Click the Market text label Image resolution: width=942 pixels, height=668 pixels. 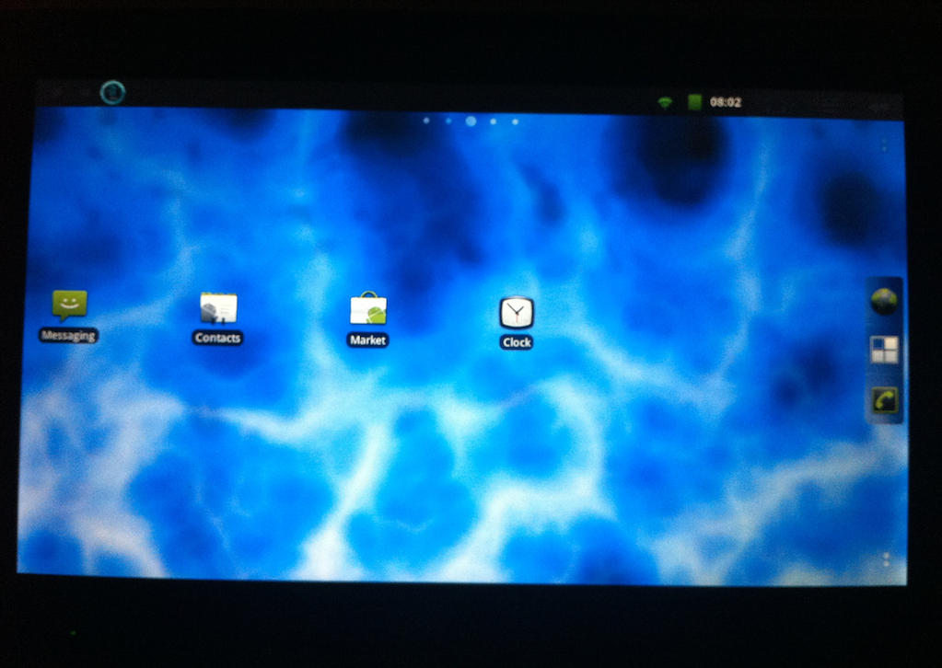pos(367,340)
